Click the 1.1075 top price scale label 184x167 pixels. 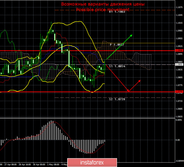click(179, 7)
